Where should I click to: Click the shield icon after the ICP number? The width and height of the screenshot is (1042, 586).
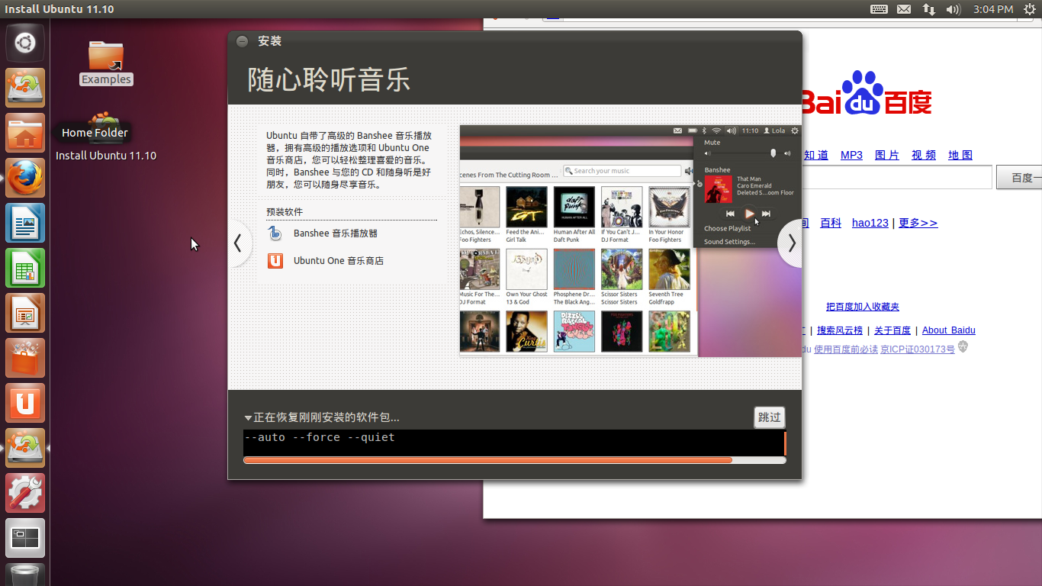tap(963, 347)
